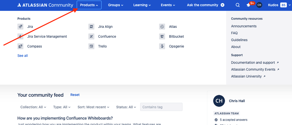
Task: Open the Confluence Whiteboards post title
Action: pos(65,118)
